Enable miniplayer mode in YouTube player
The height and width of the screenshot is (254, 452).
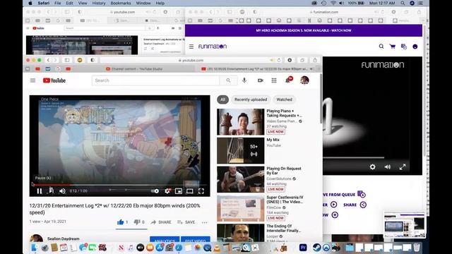179,191
